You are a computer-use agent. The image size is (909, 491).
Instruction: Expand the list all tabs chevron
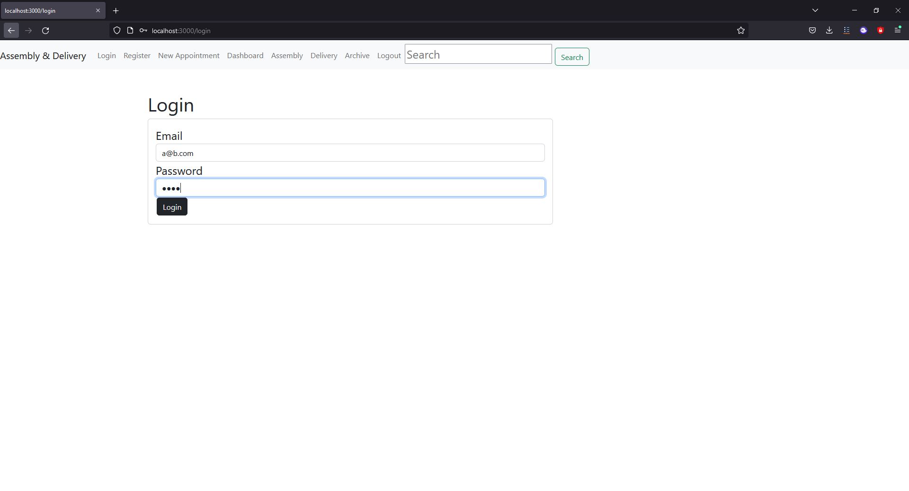coord(815,10)
